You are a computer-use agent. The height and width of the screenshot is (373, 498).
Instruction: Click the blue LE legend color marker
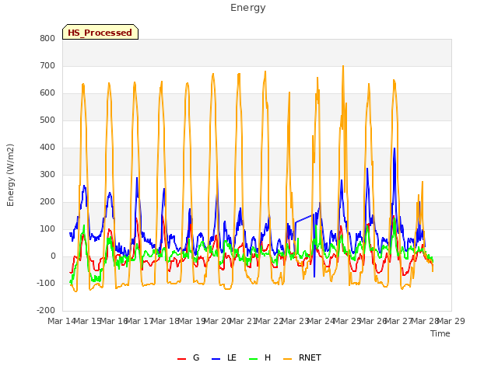(216, 359)
